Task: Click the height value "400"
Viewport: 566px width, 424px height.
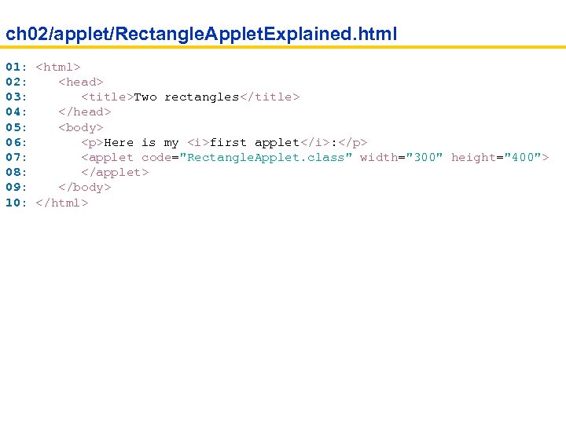Action: (523, 157)
